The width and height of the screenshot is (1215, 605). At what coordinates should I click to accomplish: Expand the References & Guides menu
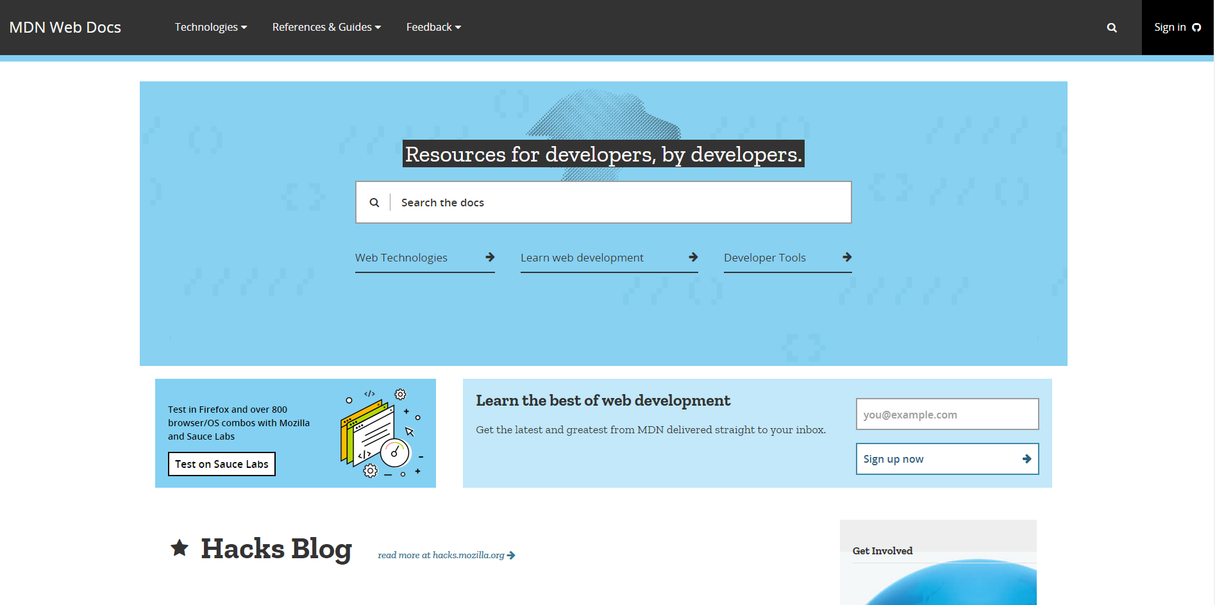[326, 27]
